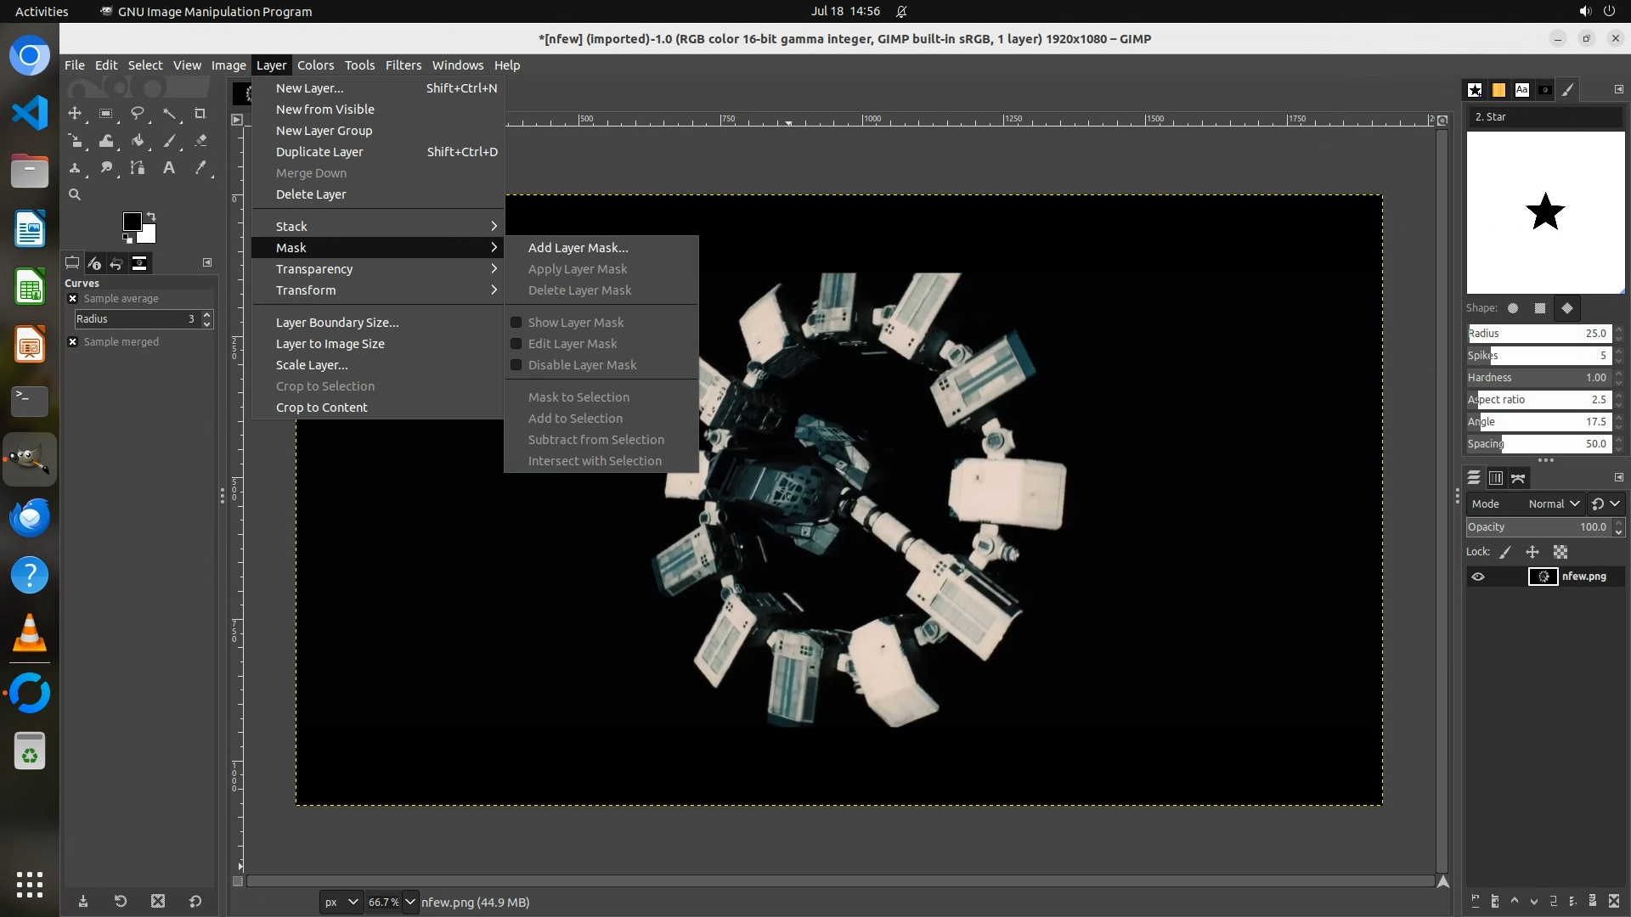
Task: Select the Eraser tool
Action: point(200,141)
